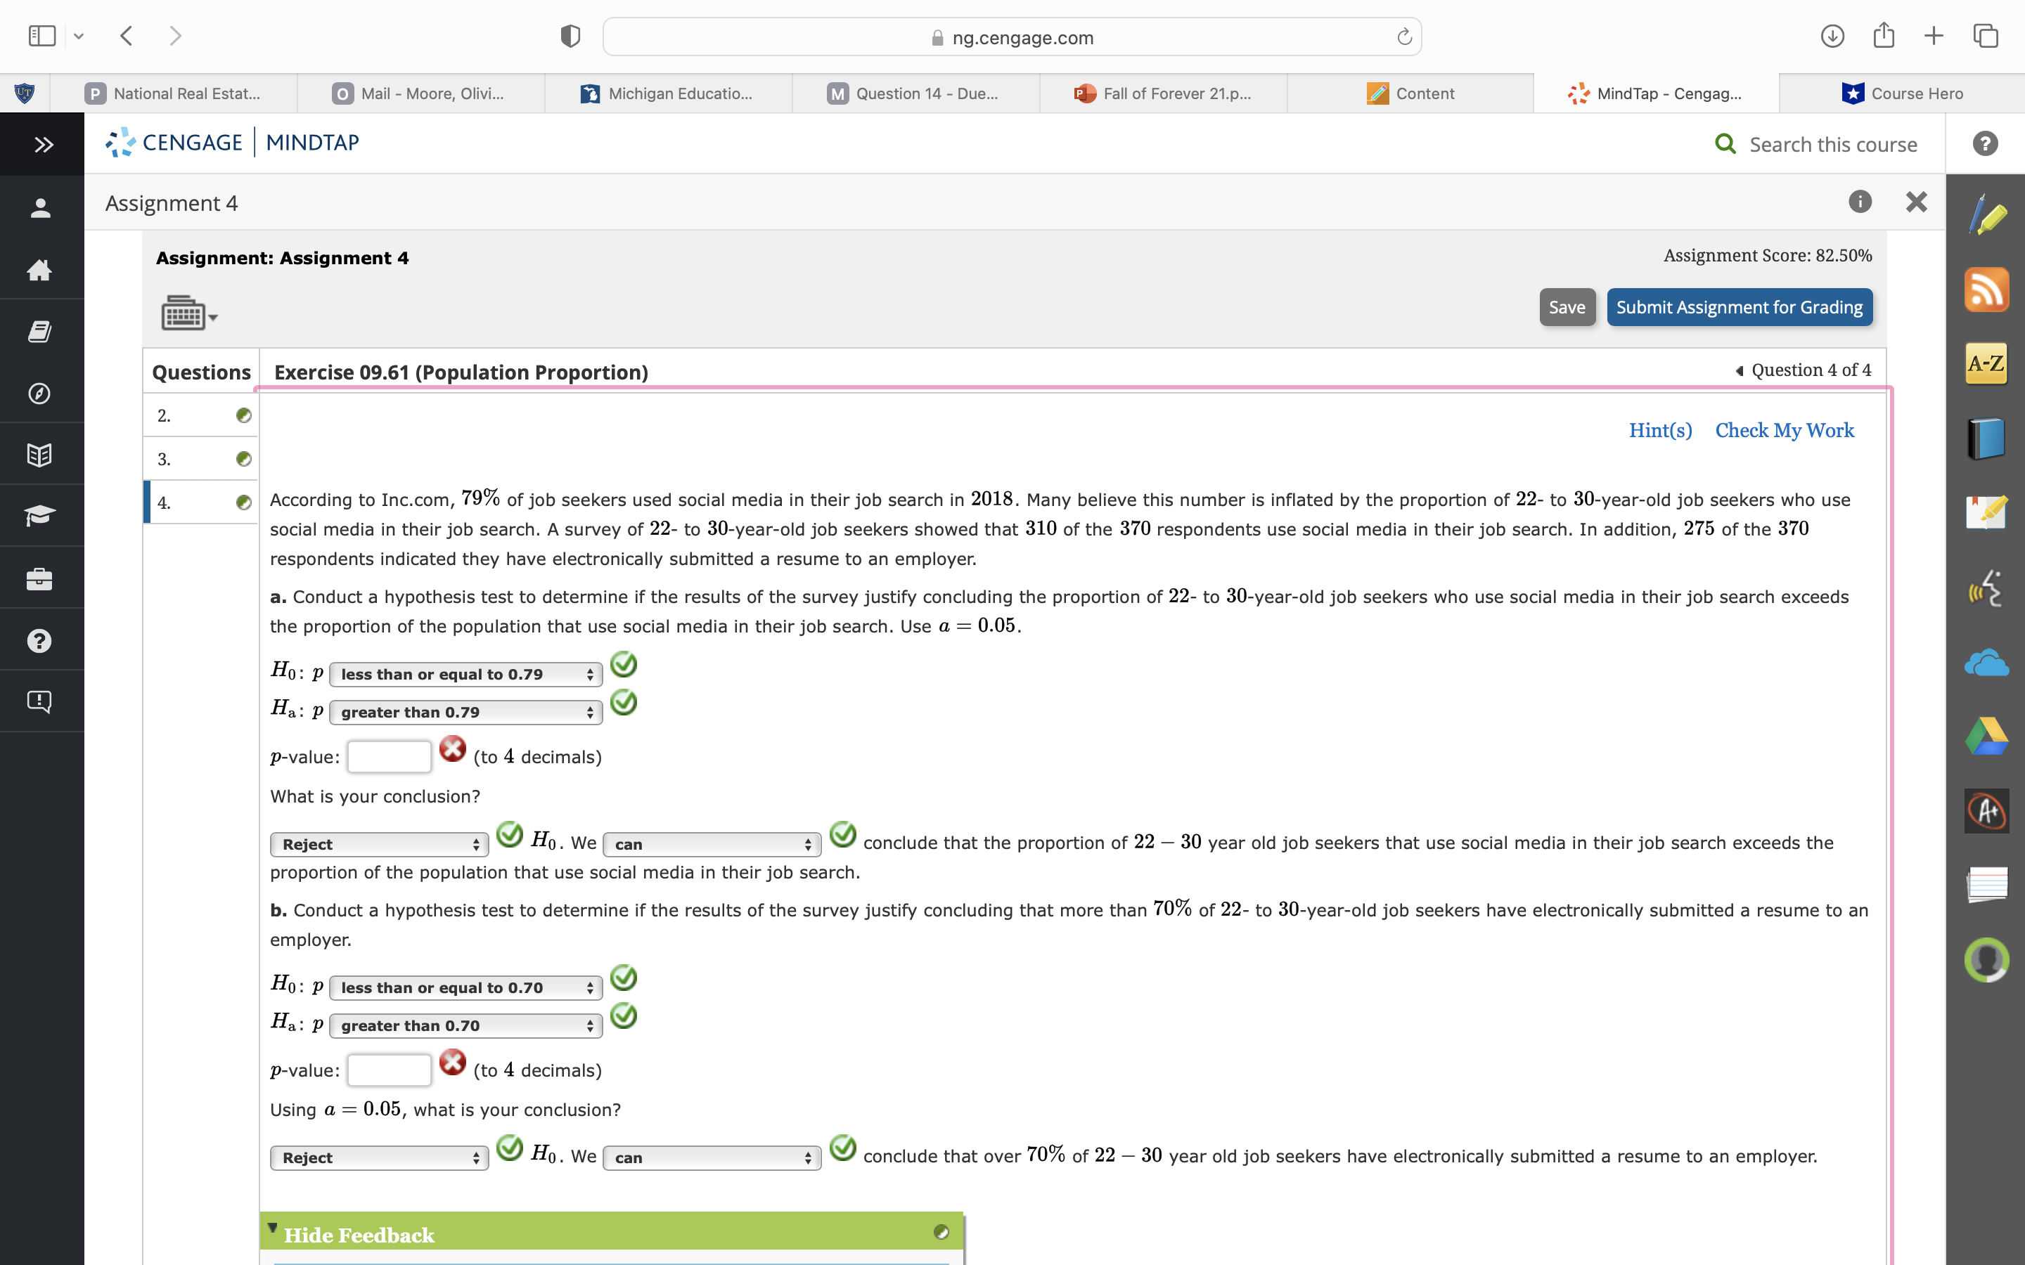Open the graduation cap sidebar icon
Image resolution: width=2025 pixels, height=1265 pixels.
(39, 515)
